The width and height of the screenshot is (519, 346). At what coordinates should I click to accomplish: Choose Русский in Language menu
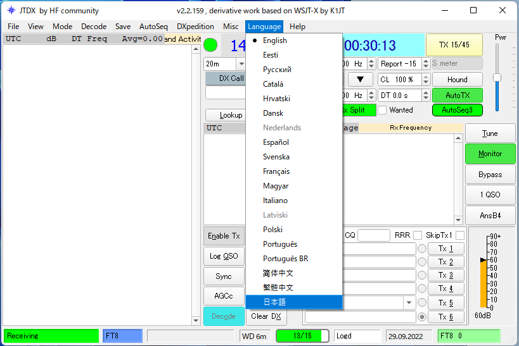(x=294, y=70)
